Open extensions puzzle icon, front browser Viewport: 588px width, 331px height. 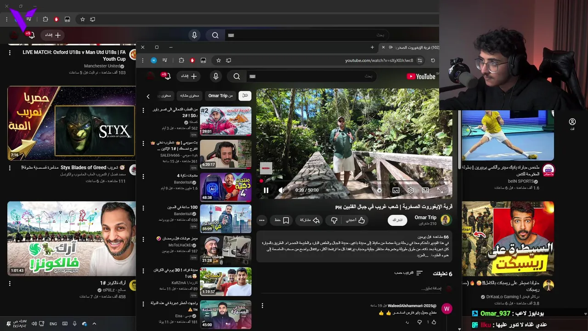pos(181,60)
